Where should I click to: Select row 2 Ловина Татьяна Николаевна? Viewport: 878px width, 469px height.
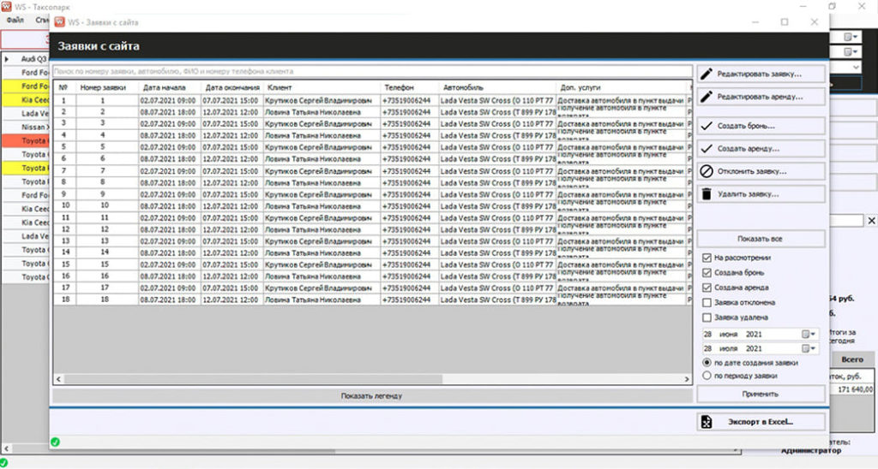tap(372, 112)
